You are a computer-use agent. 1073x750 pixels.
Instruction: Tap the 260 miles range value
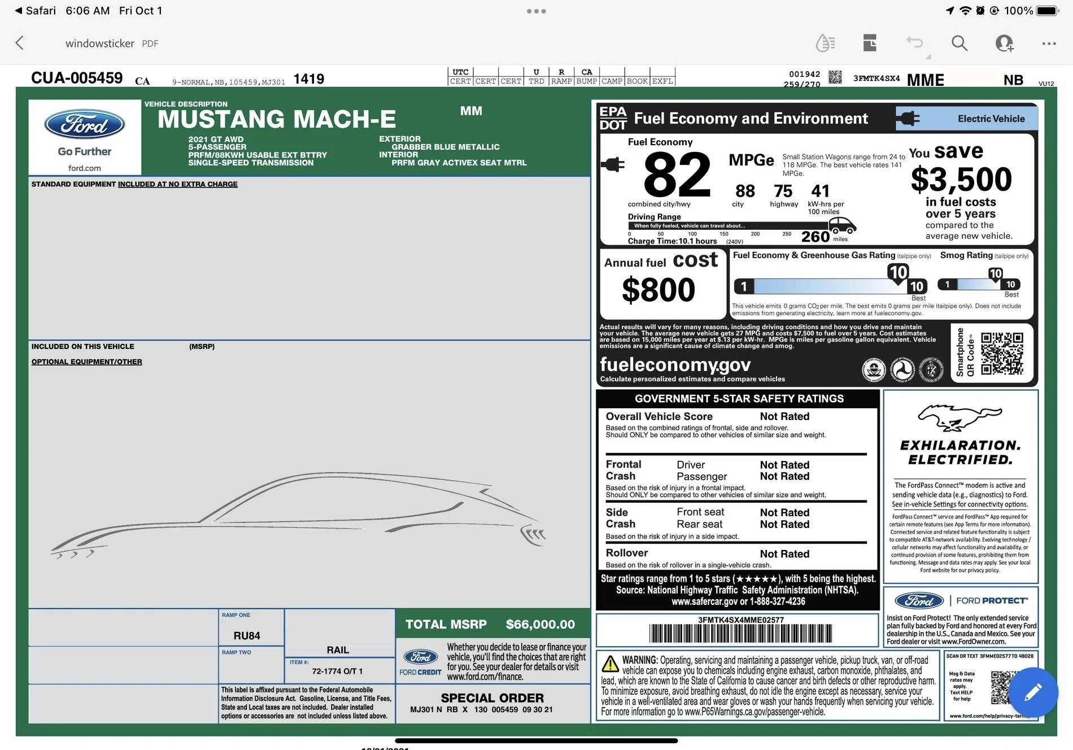point(815,237)
